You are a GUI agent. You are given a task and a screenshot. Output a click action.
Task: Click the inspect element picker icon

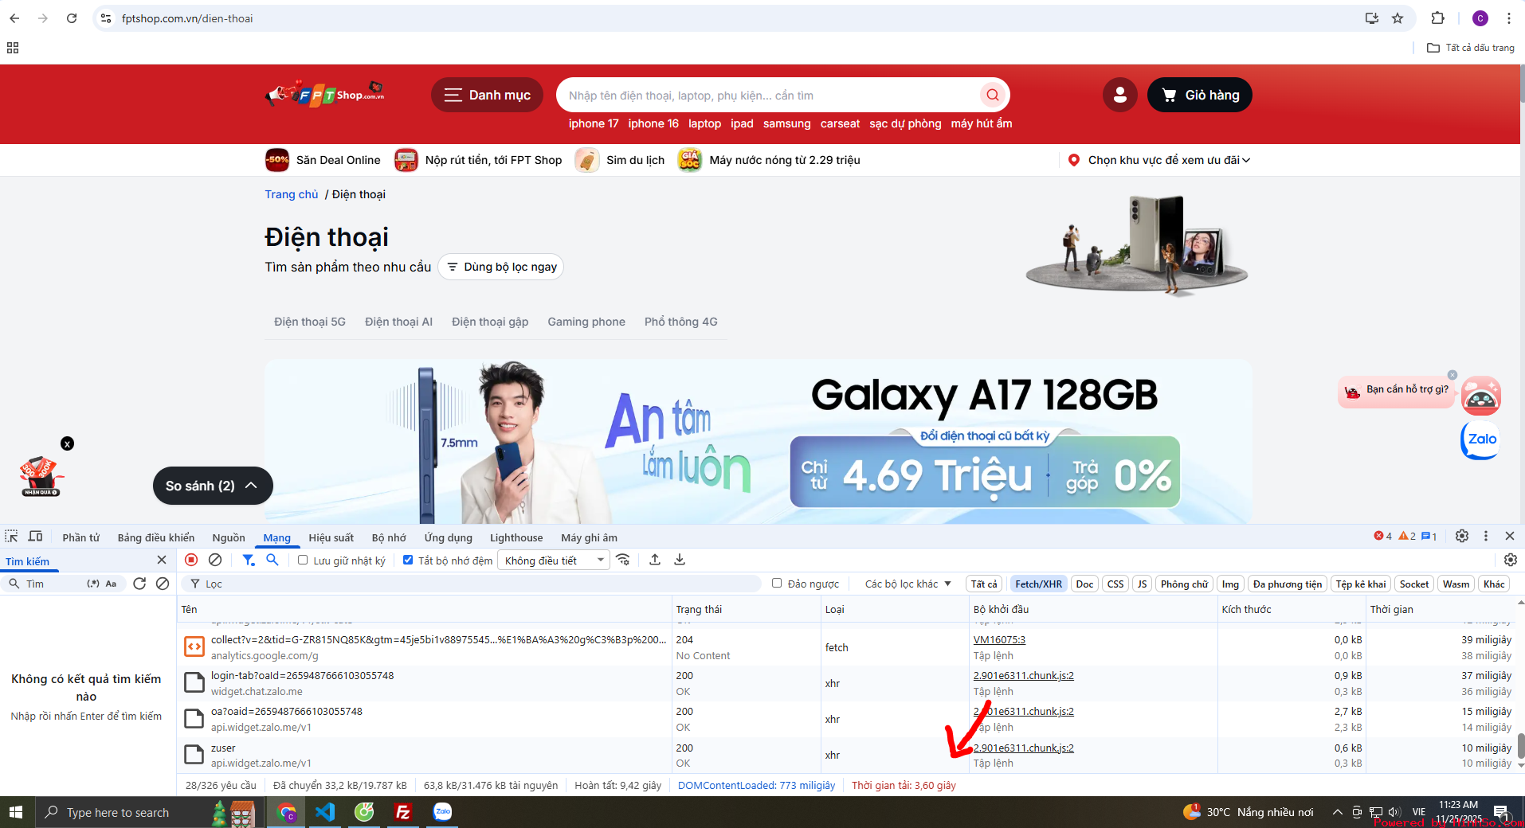click(12, 537)
